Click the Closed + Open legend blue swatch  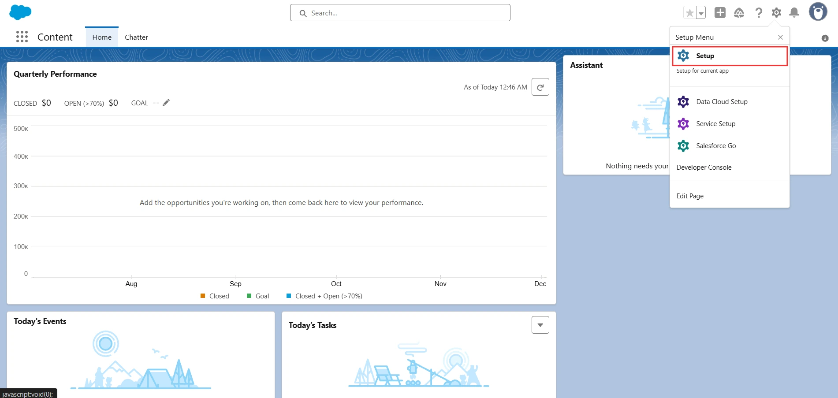pyautogui.click(x=289, y=296)
